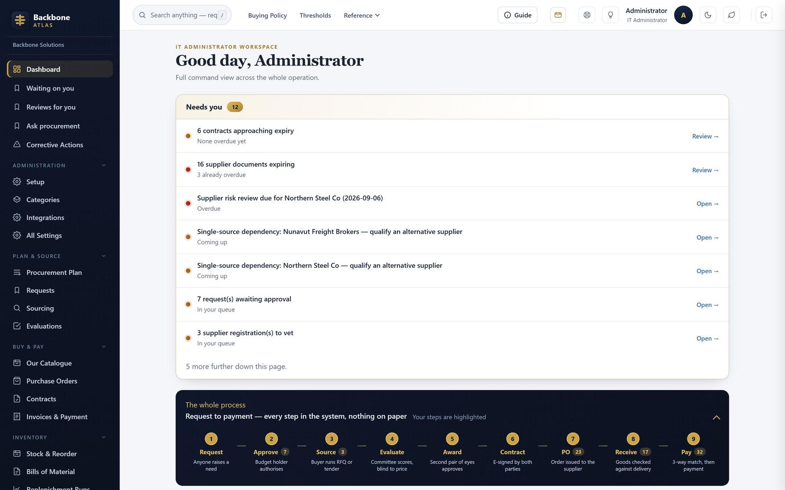Viewport: 785px width, 490px height.
Task: Collapse the Inventory section
Action: coord(104,437)
